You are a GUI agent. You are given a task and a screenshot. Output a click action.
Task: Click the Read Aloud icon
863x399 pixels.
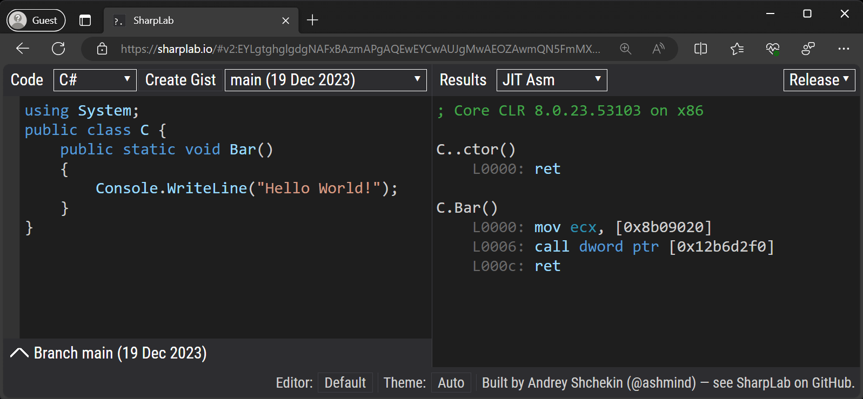(658, 49)
